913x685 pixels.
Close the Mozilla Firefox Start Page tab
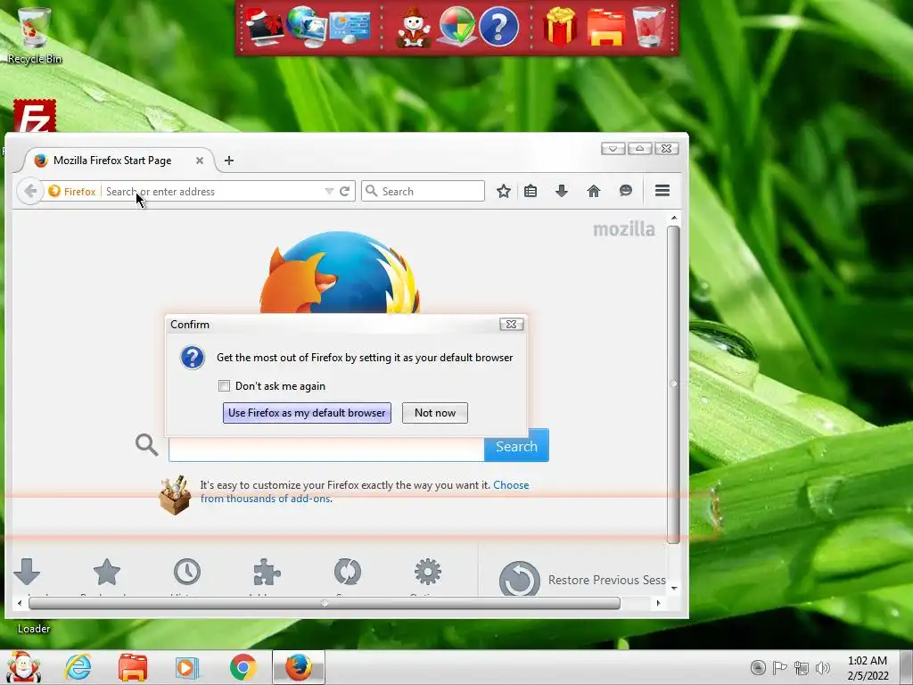tap(200, 161)
